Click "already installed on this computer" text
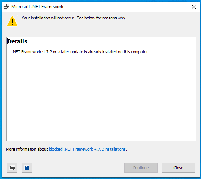 tap(119, 52)
